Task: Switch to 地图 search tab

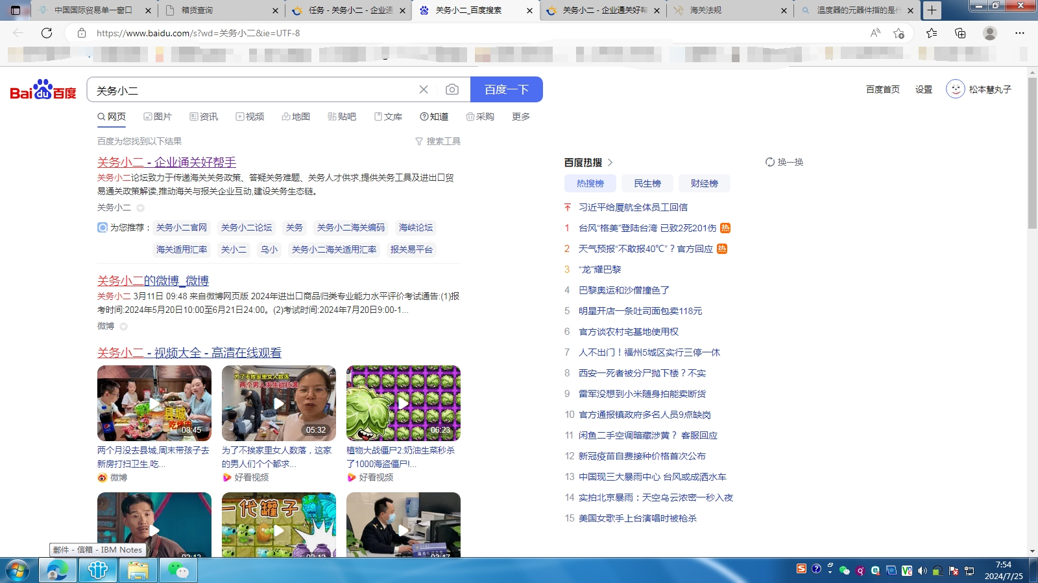Action: [x=296, y=117]
